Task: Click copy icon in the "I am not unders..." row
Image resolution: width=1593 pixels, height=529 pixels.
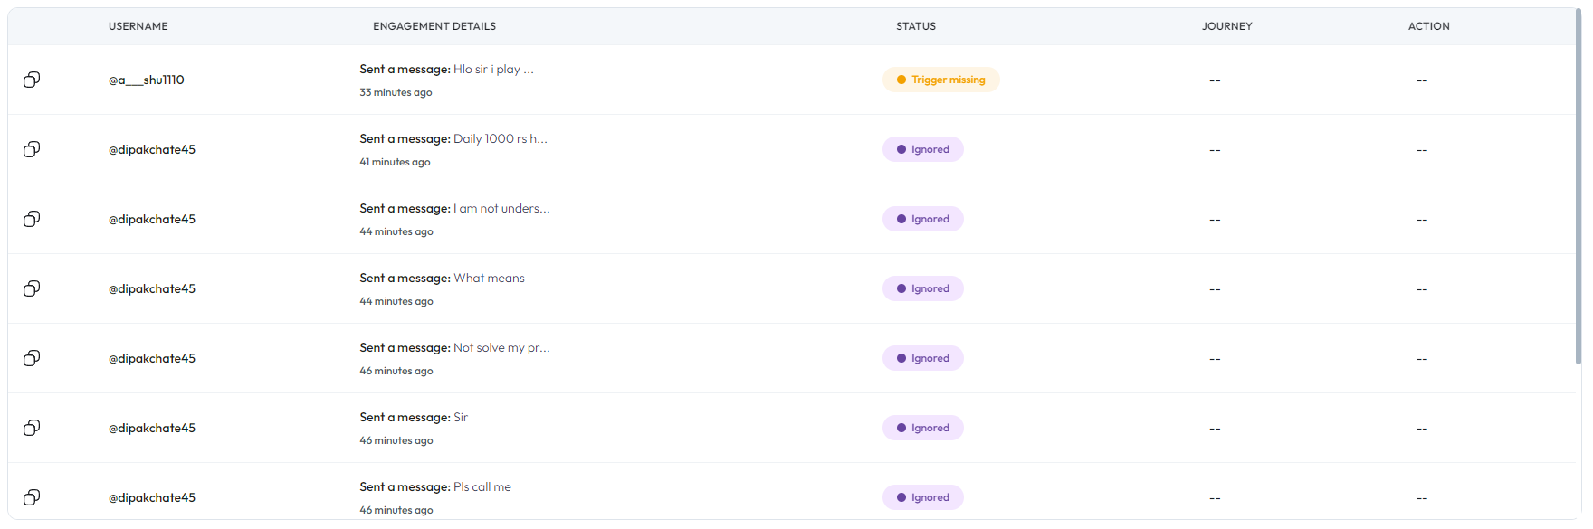Action: (x=32, y=219)
